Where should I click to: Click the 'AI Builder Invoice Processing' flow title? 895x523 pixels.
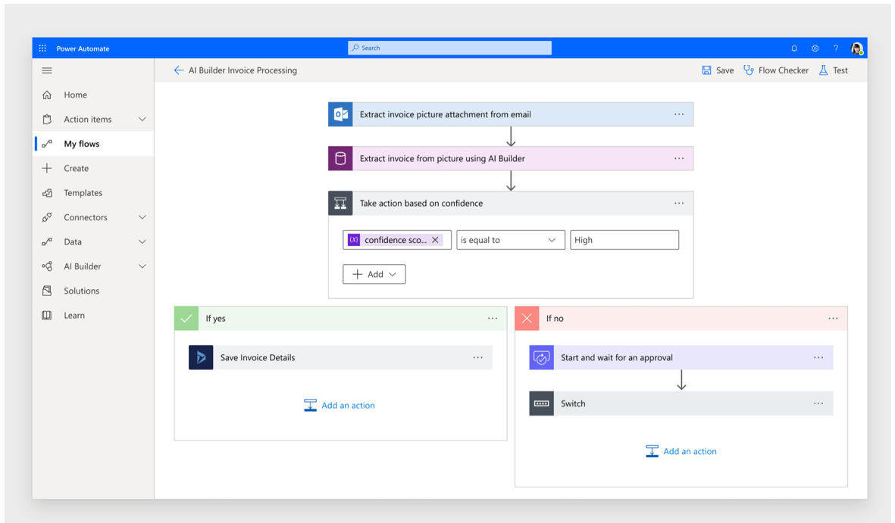click(243, 70)
